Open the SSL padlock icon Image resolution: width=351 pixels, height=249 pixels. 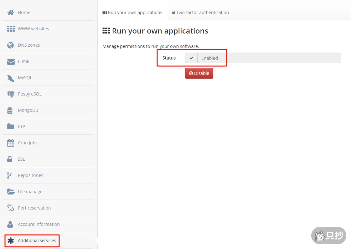pos(10,159)
